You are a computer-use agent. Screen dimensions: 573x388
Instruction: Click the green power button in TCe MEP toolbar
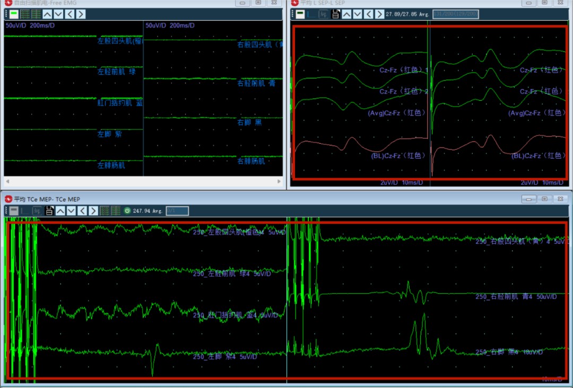pos(127,211)
